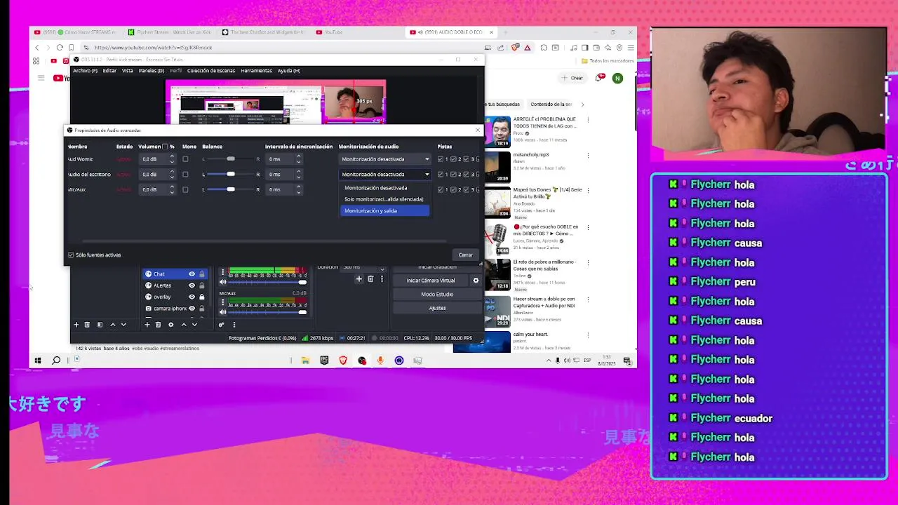Add a new scene with plus icon
Screen dimensions: 898x505
coord(76,325)
